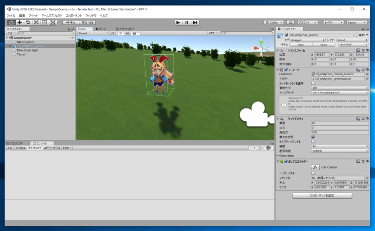Pick Avatar asset via circle selector
Viewport: 375px width, 231px height.
point(367,79)
